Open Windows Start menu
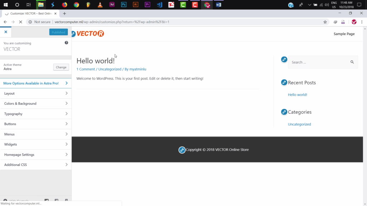367x206 pixels. click(x=6, y=5)
